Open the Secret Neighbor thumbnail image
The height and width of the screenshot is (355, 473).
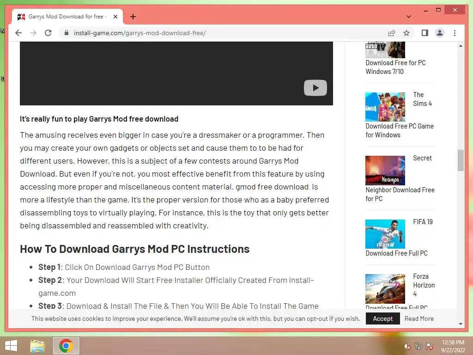(x=385, y=170)
